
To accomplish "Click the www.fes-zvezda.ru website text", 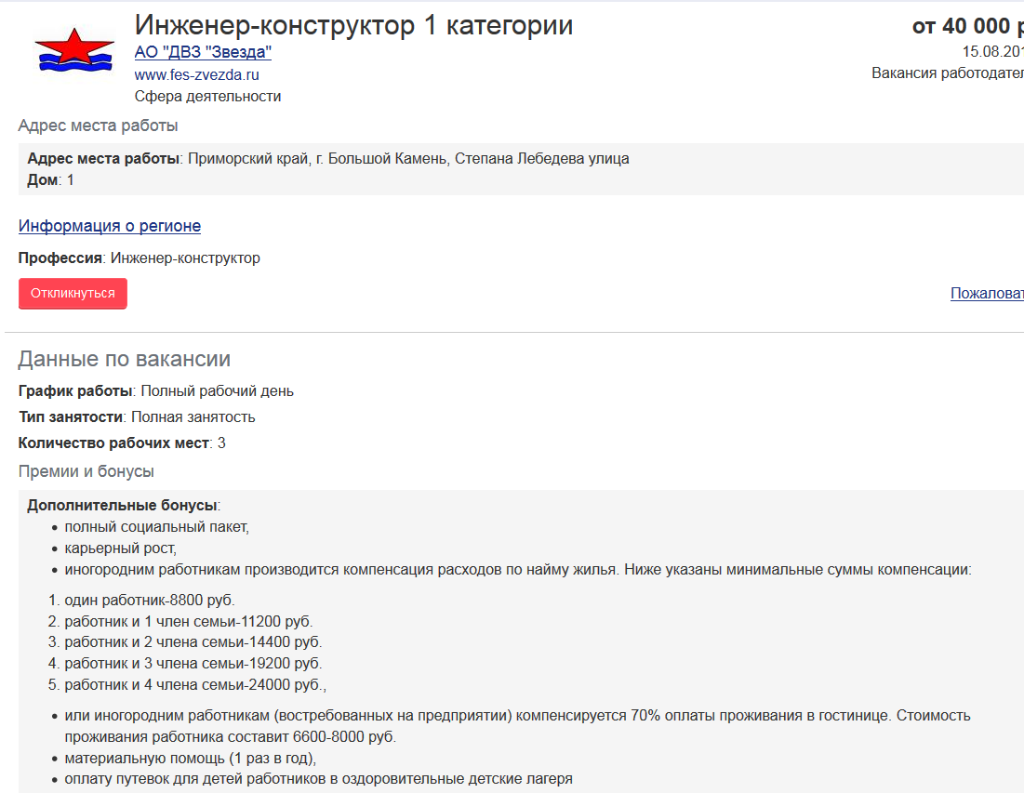I will click(x=196, y=74).
